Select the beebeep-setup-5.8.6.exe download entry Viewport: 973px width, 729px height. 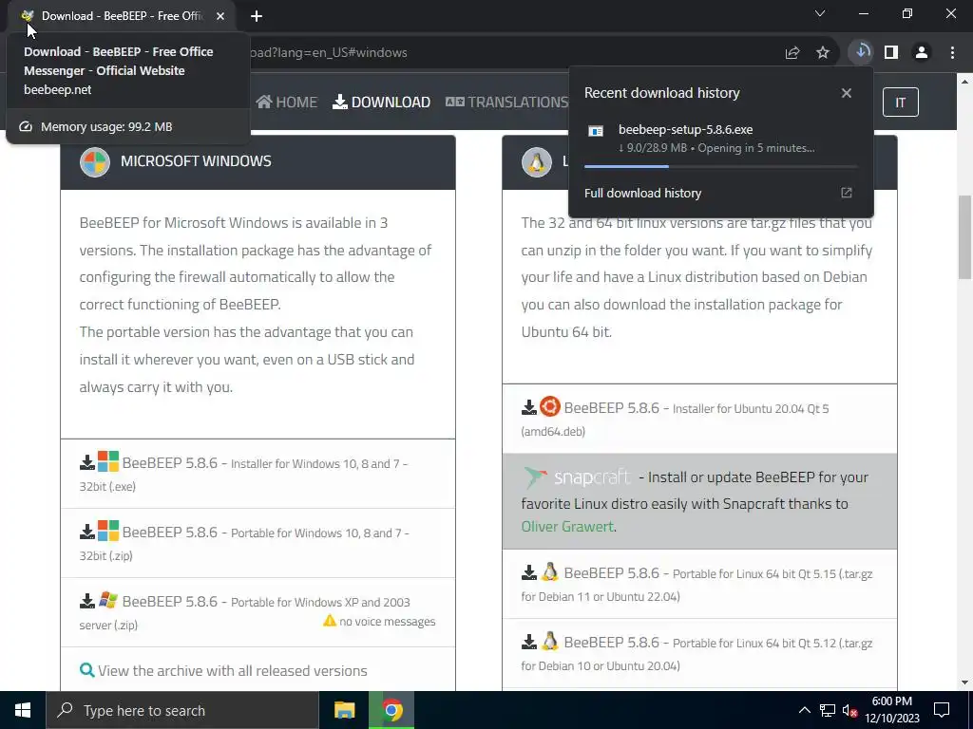point(720,139)
